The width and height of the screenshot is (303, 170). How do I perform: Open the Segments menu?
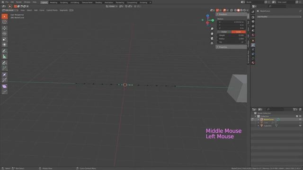coord(63,10)
